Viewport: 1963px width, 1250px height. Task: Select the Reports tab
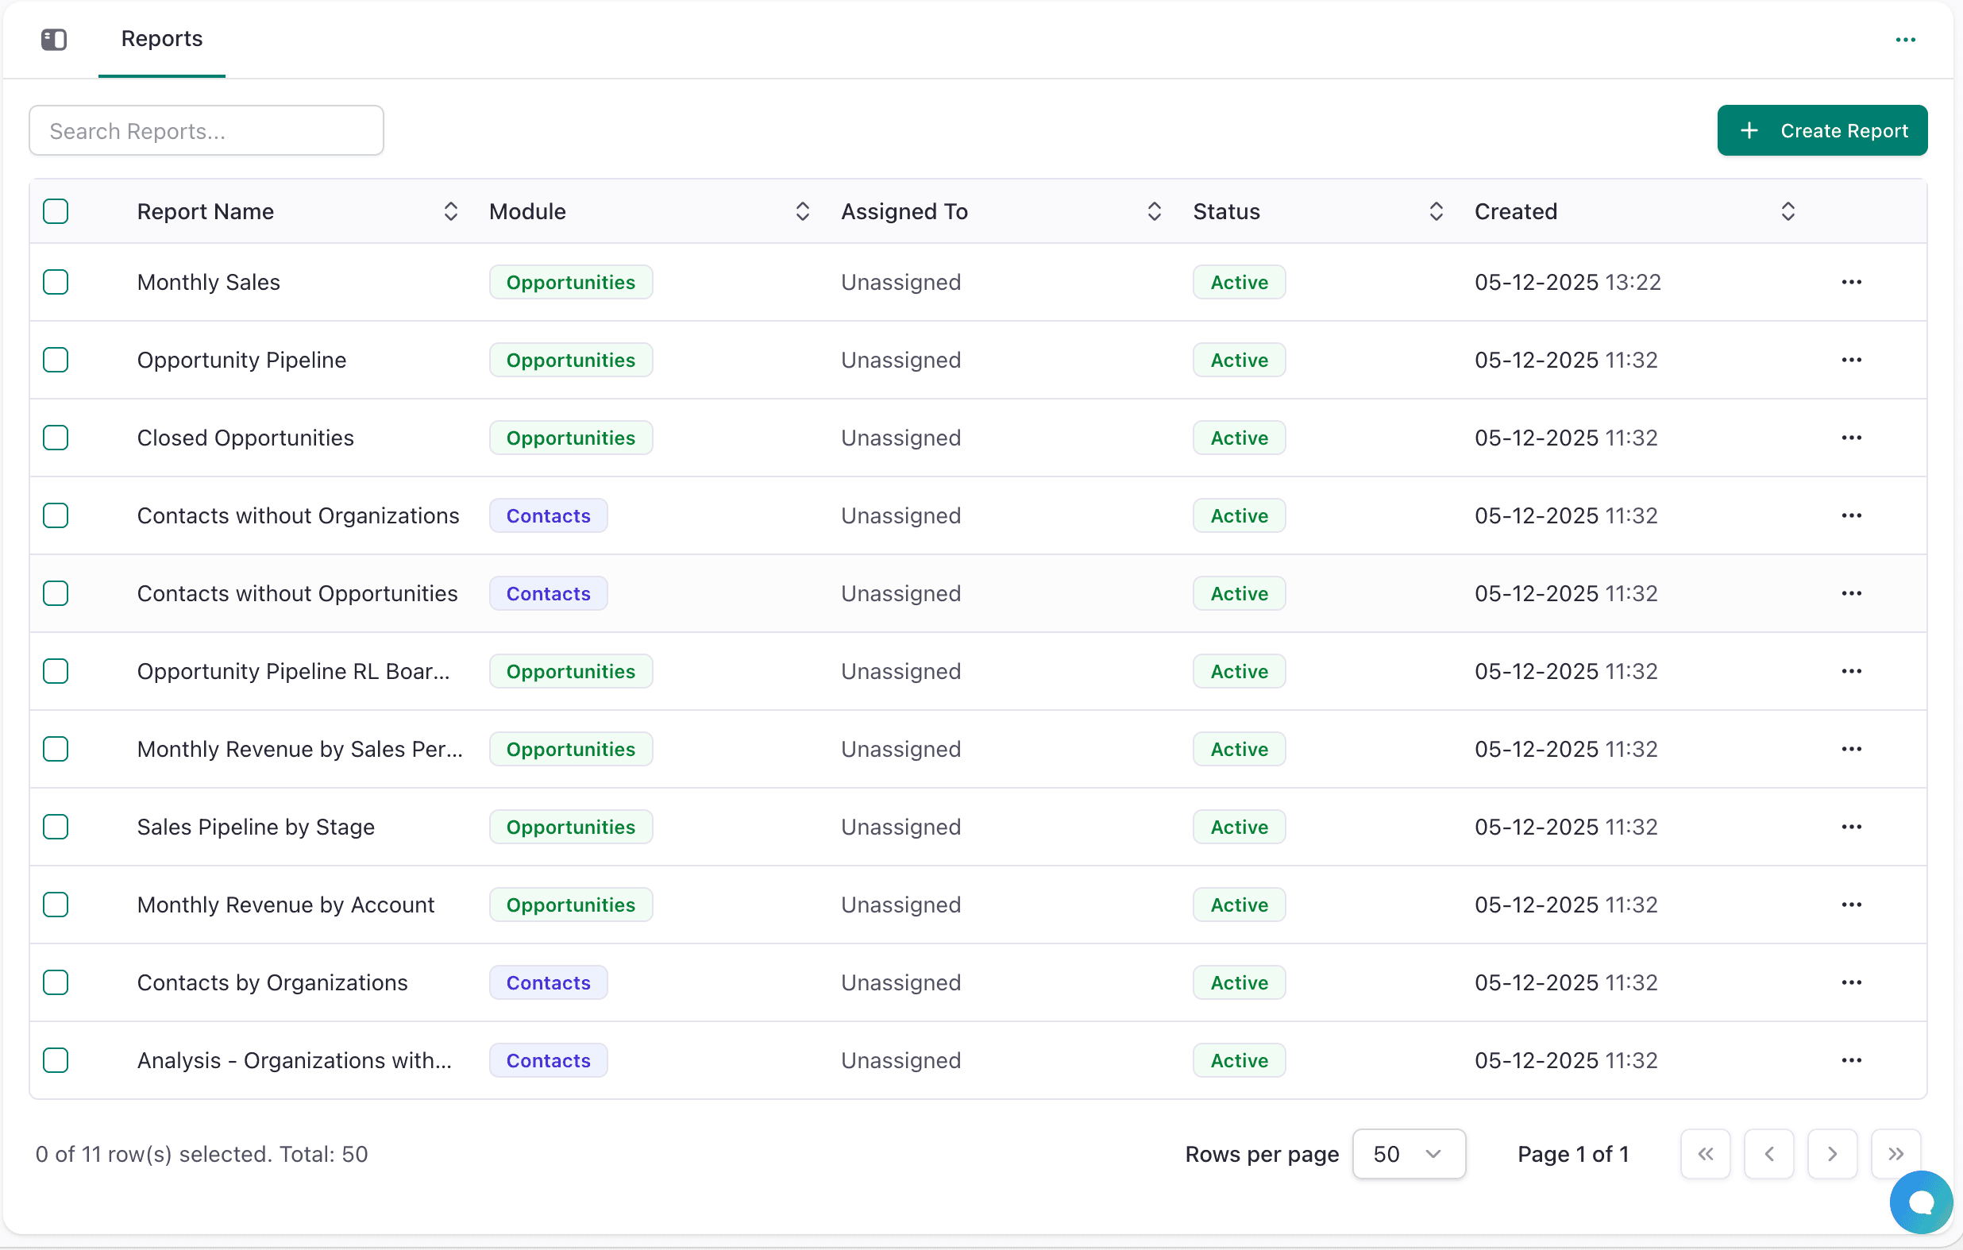point(161,39)
